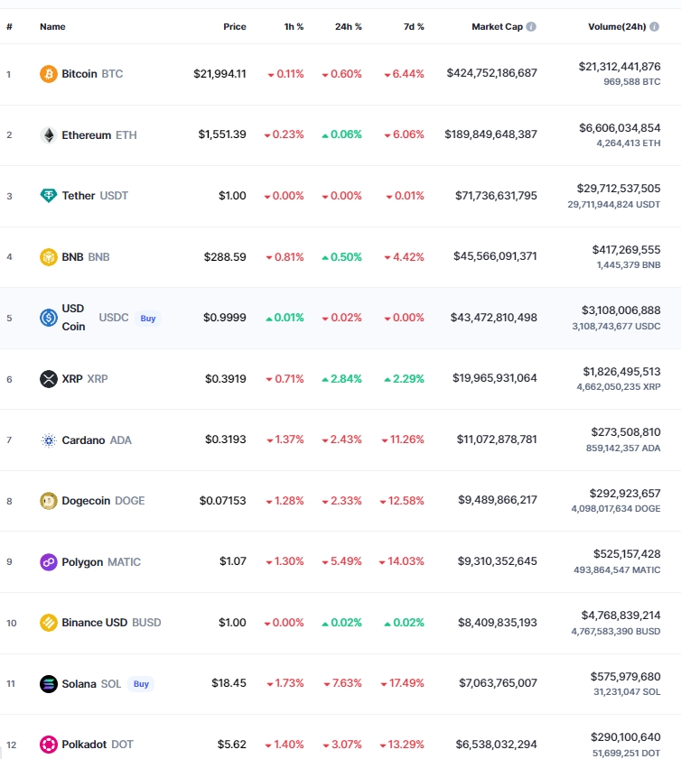Open the Market Cap info tooltip icon
The width and height of the screenshot is (681, 759).
(531, 26)
